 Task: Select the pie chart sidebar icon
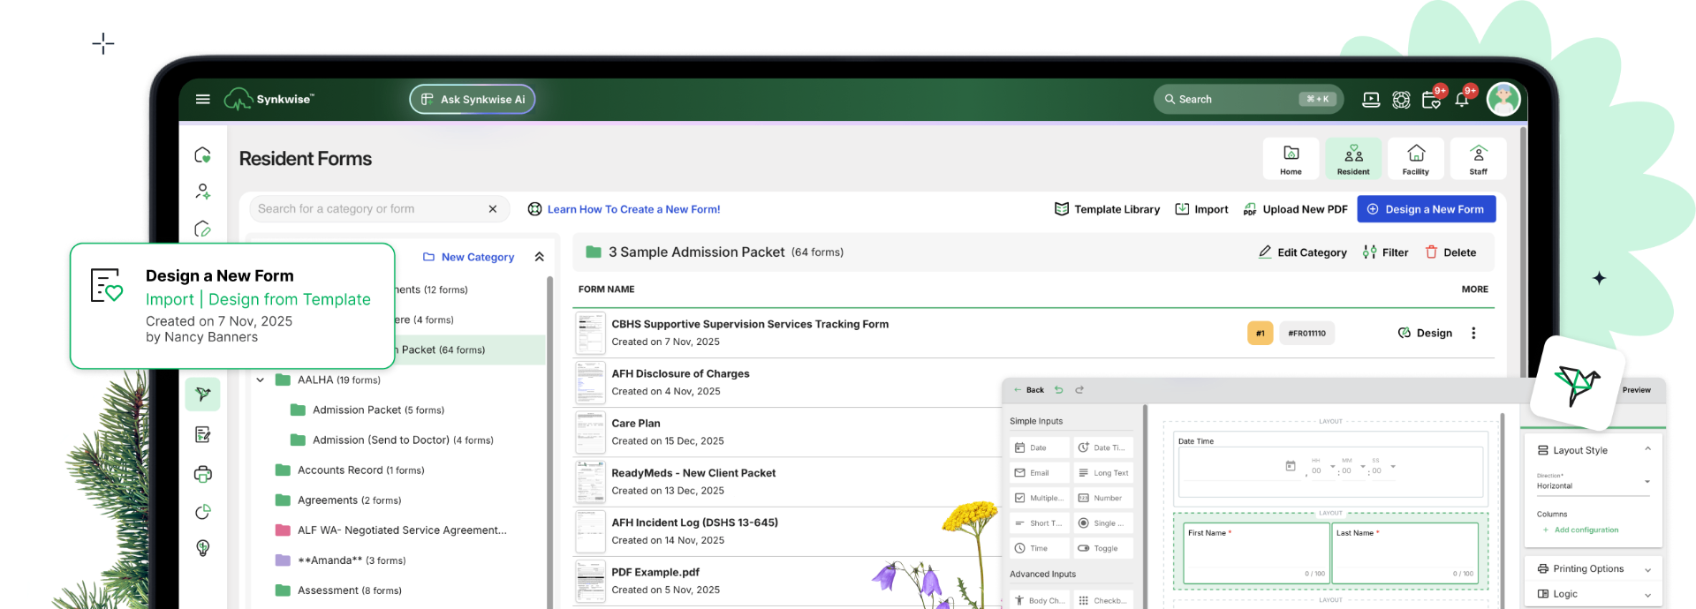[x=202, y=512]
